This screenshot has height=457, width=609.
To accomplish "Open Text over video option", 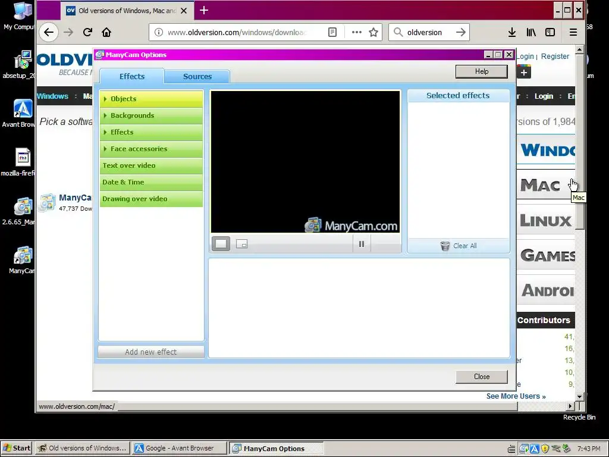I will tap(151, 165).
